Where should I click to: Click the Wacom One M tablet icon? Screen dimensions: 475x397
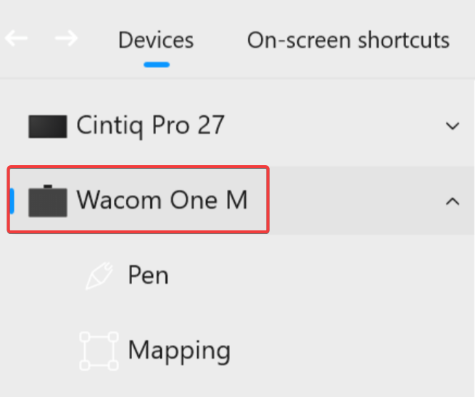tap(47, 201)
